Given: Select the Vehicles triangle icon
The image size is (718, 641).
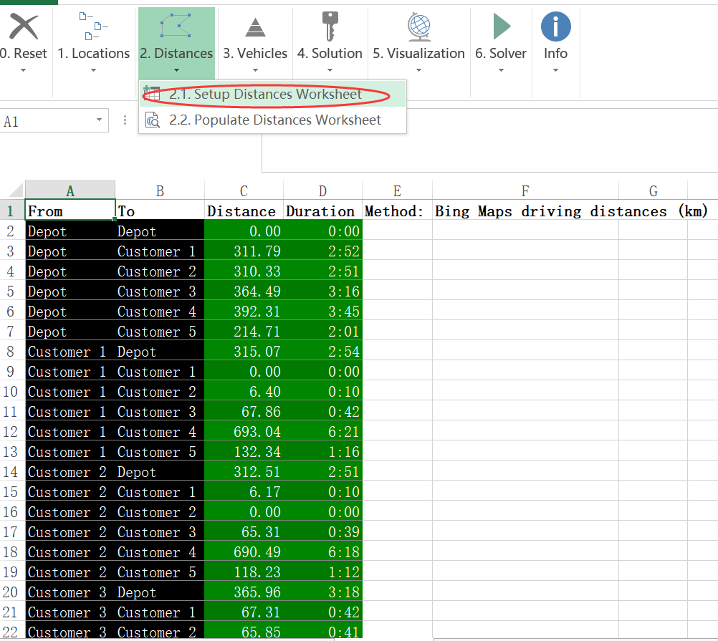Looking at the screenshot, I should click(255, 26).
